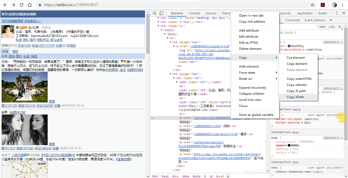The image size is (348, 178).
Task: Collapse the div class="ut" node
Action: coord(174,78)
